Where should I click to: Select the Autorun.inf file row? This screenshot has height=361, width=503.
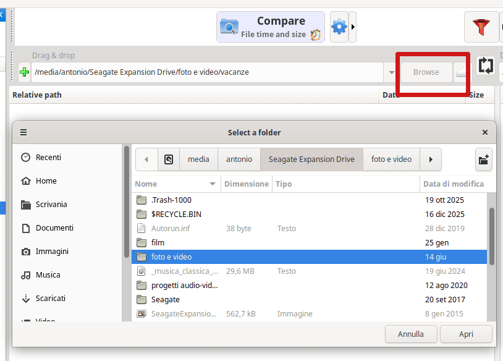coord(309,229)
